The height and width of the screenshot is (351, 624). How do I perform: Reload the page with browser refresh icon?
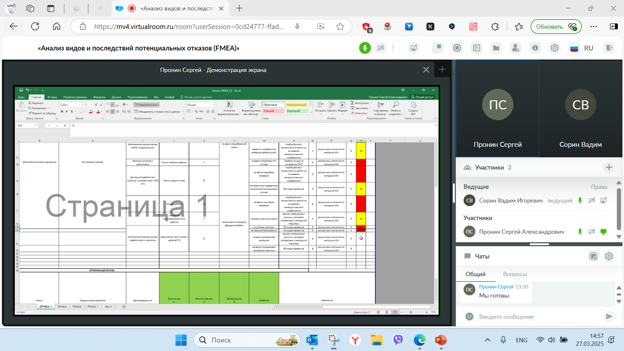(x=35, y=27)
